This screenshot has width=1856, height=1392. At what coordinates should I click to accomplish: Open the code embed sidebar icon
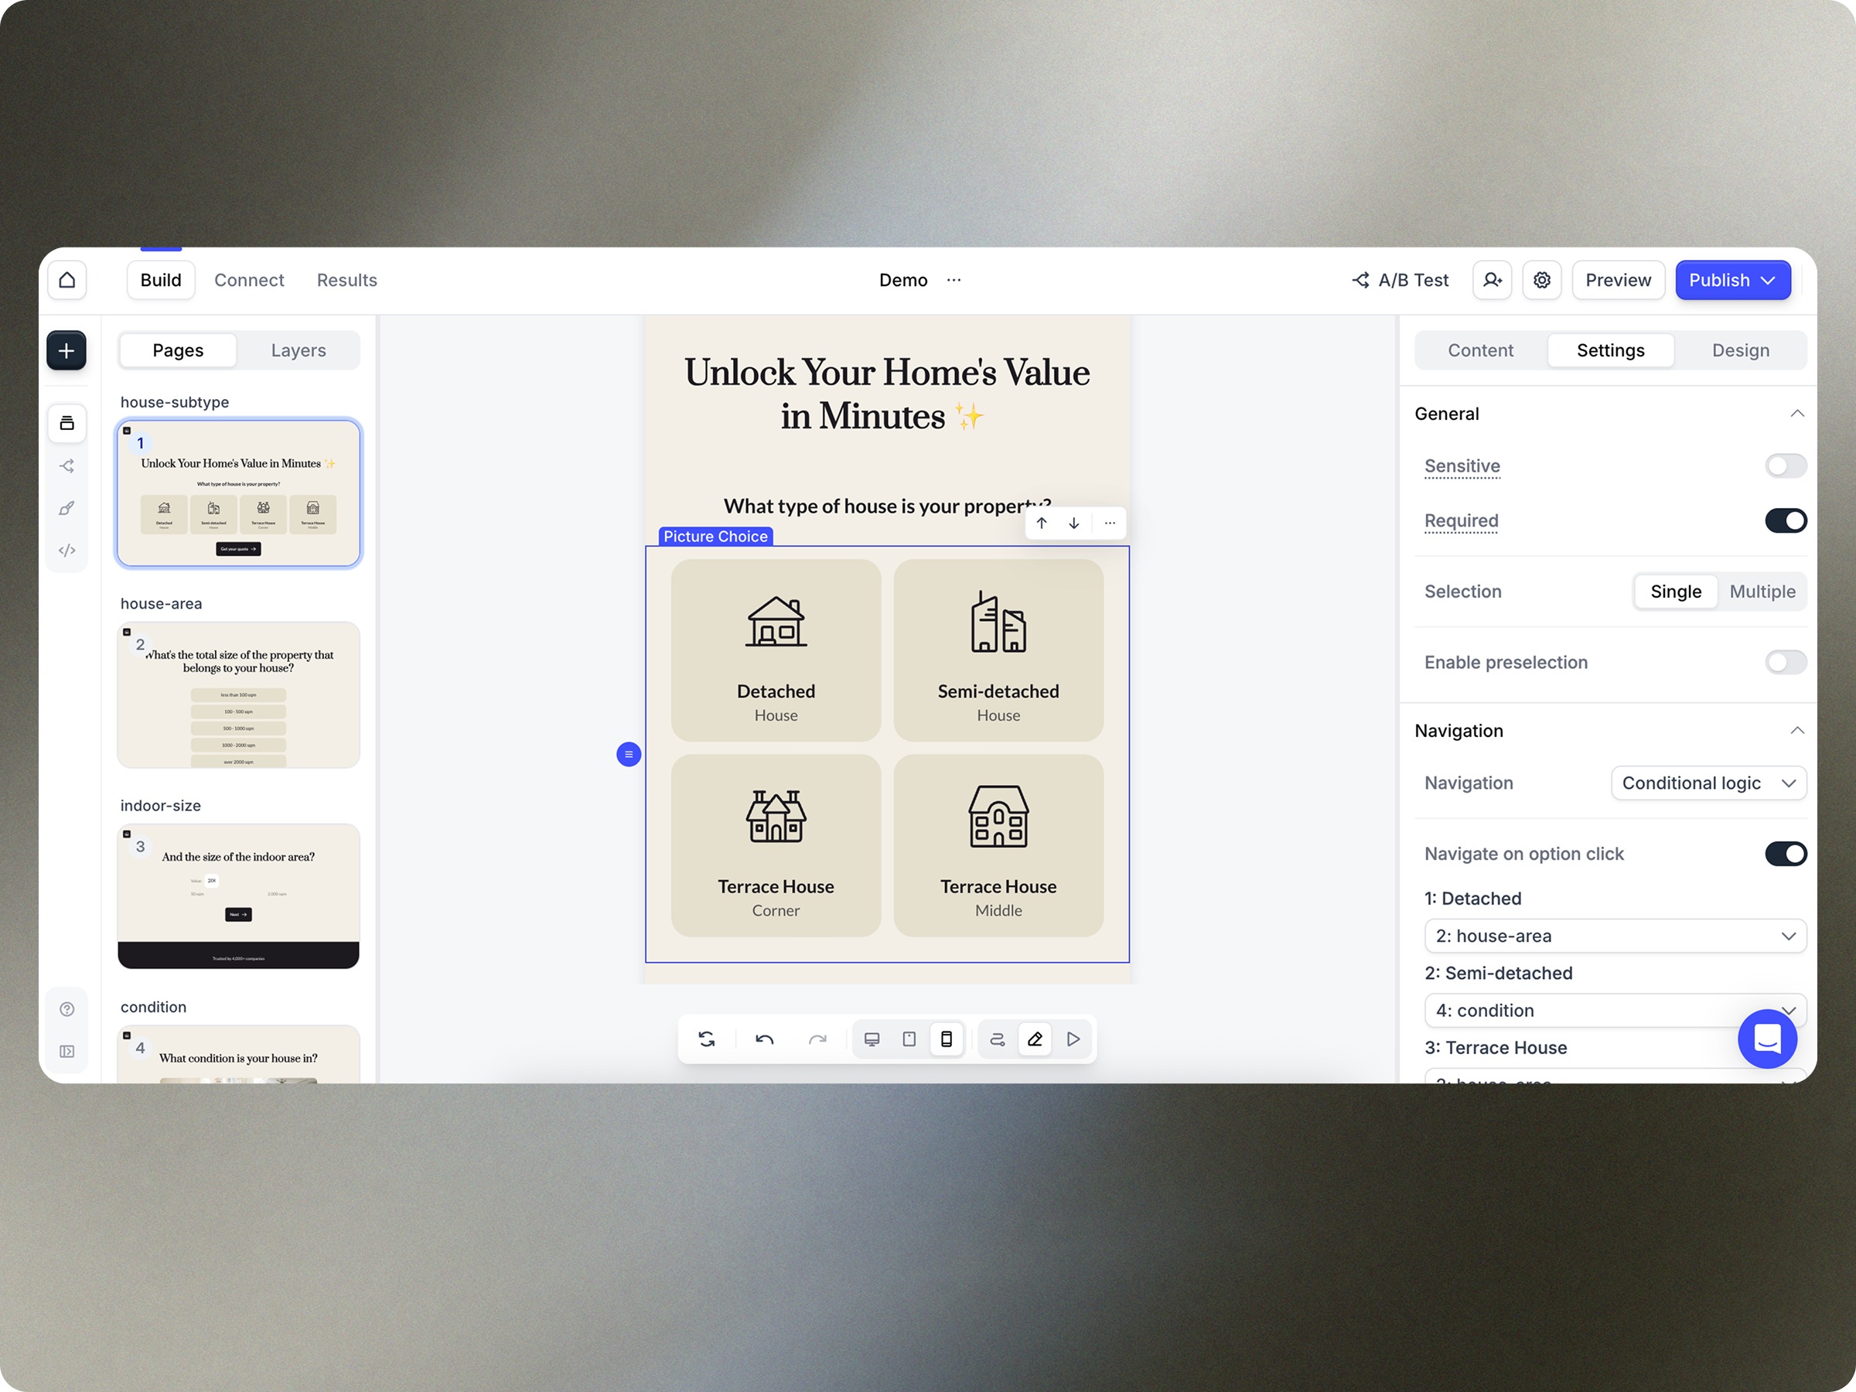pyautogui.click(x=67, y=551)
